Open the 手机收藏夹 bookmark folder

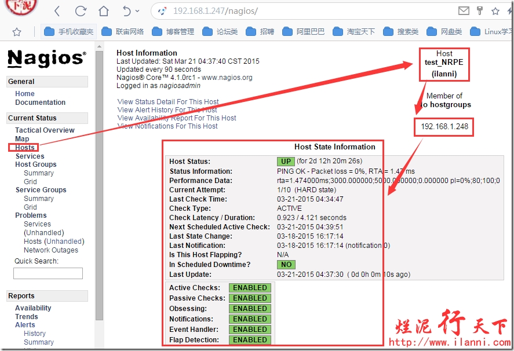pyautogui.click(x=68, y=32)
